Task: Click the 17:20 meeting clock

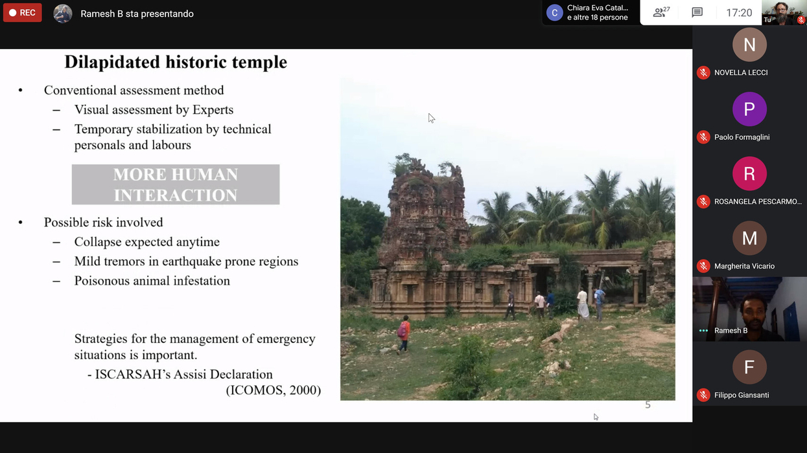Action: point(739,13)
